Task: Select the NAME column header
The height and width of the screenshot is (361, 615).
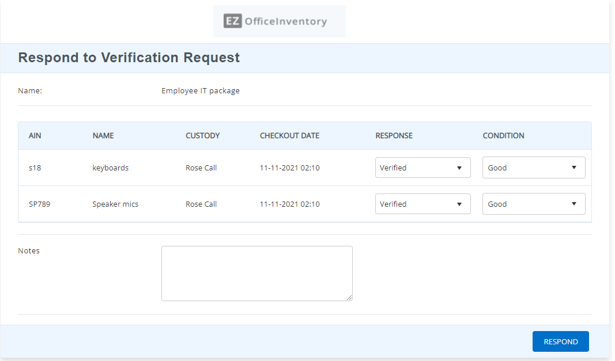Action: (x=103, y=135)
